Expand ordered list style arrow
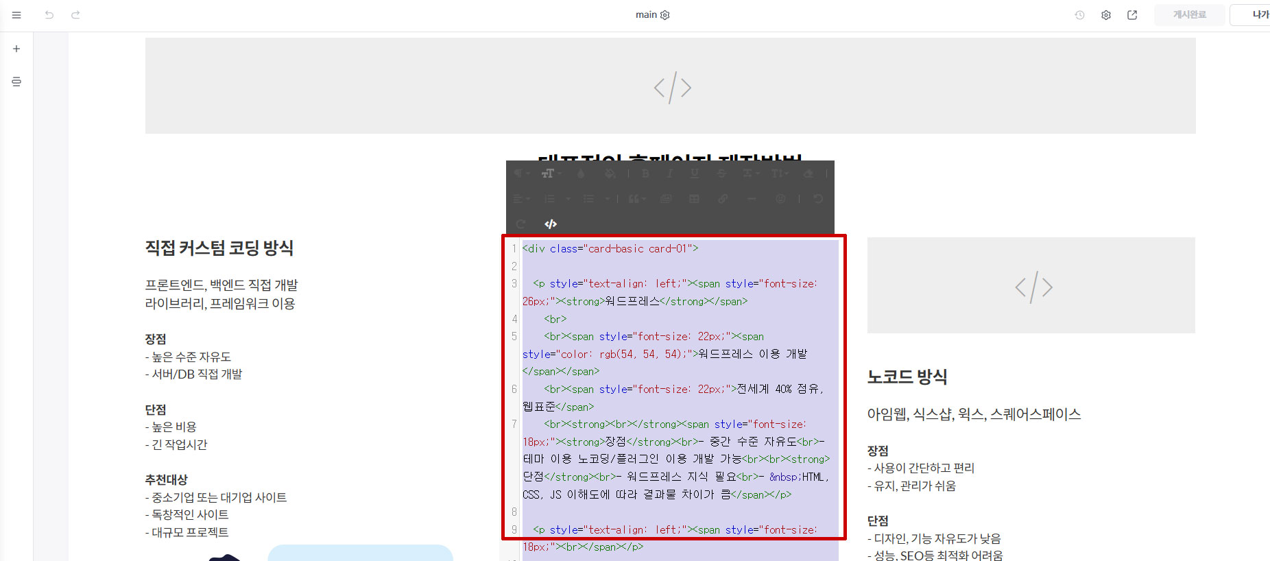 click(568, 199)
